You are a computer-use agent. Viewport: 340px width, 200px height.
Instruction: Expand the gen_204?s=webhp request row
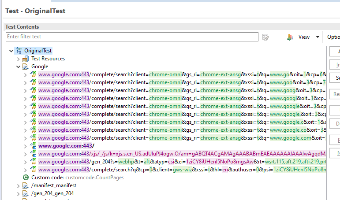[x=26, y=162]
